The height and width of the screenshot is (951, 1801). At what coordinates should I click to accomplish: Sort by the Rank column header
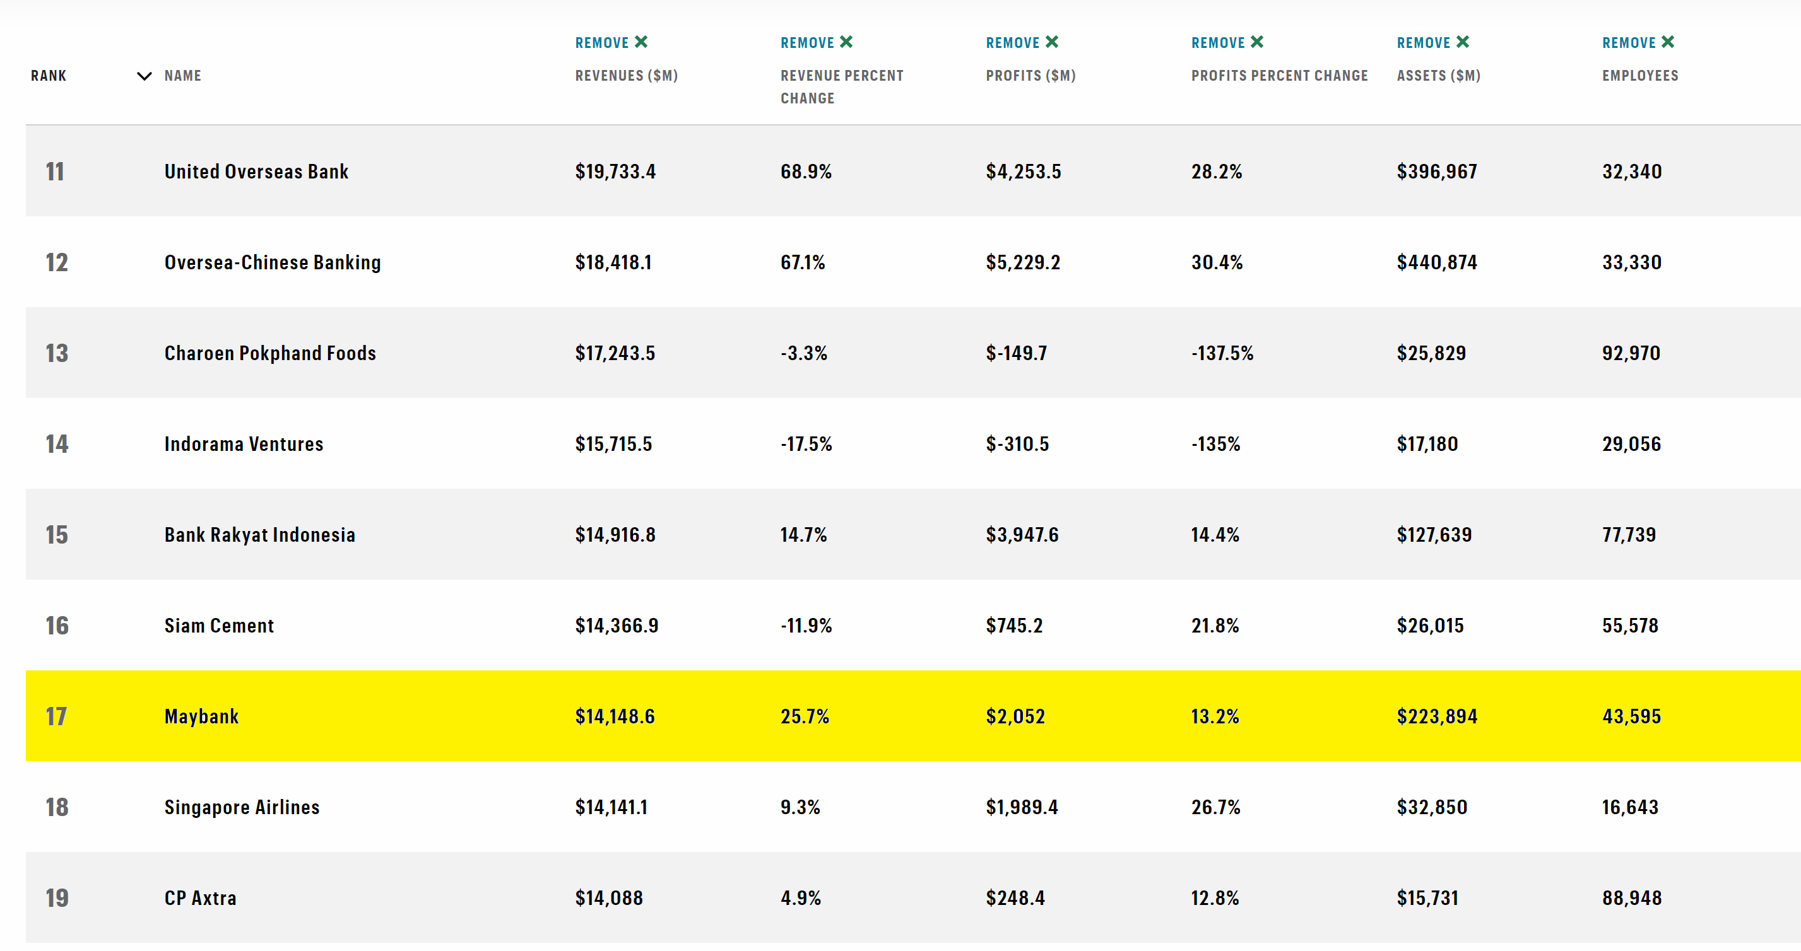pyautogui.click(x=48, y=76)
